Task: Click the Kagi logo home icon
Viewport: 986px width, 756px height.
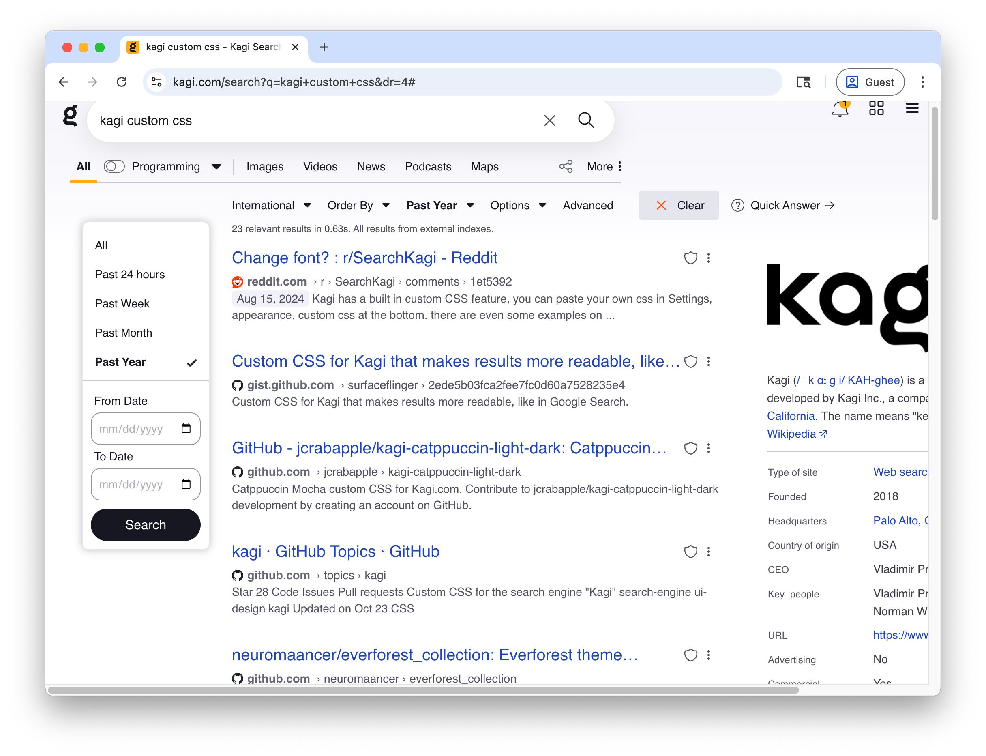Action: 70,116
